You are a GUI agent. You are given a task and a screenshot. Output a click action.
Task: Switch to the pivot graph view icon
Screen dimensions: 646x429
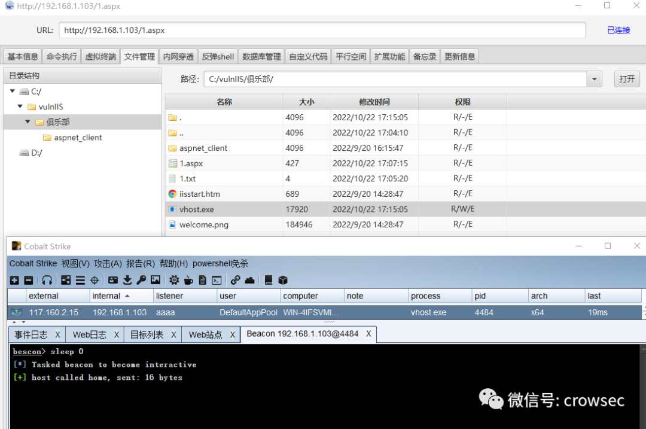(66, 280)
